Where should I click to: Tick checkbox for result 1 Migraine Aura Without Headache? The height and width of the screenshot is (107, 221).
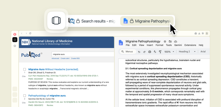pos(25,69)
